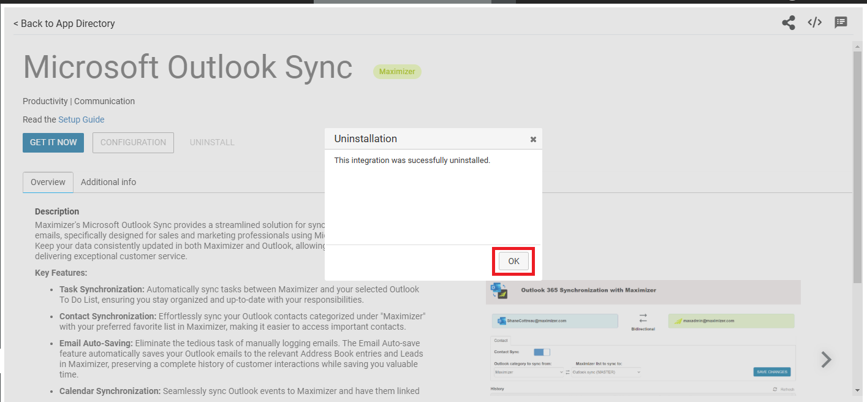Image resolution: width=867 pixels, height=402 pixels.
Task: Click the green Maximizer badge
Action: click(x=397, y=72)
